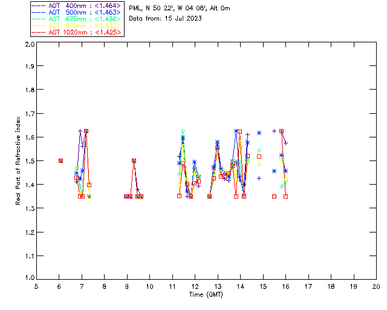
Task: Click the 'Data from: 15 Jul 2023' text
Action: tap(165, 18)
